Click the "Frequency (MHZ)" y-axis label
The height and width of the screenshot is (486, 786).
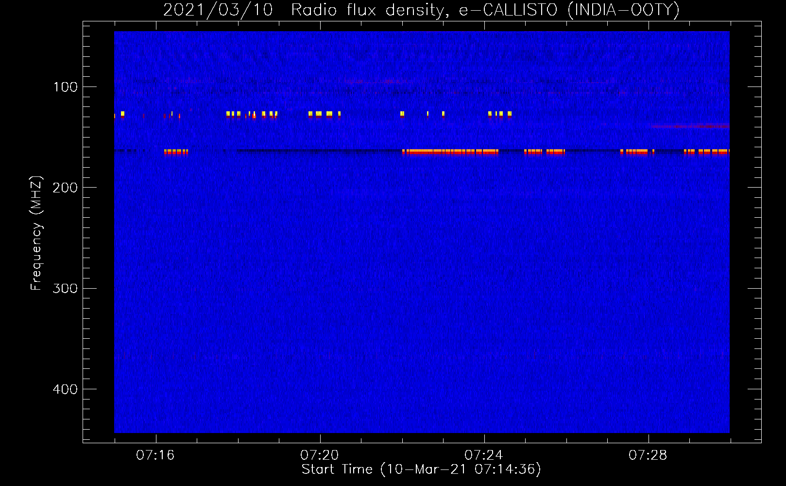coord(36,233)
